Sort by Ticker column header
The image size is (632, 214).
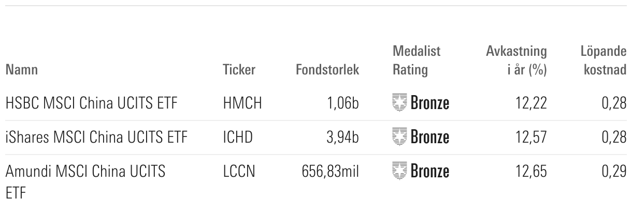239,70
